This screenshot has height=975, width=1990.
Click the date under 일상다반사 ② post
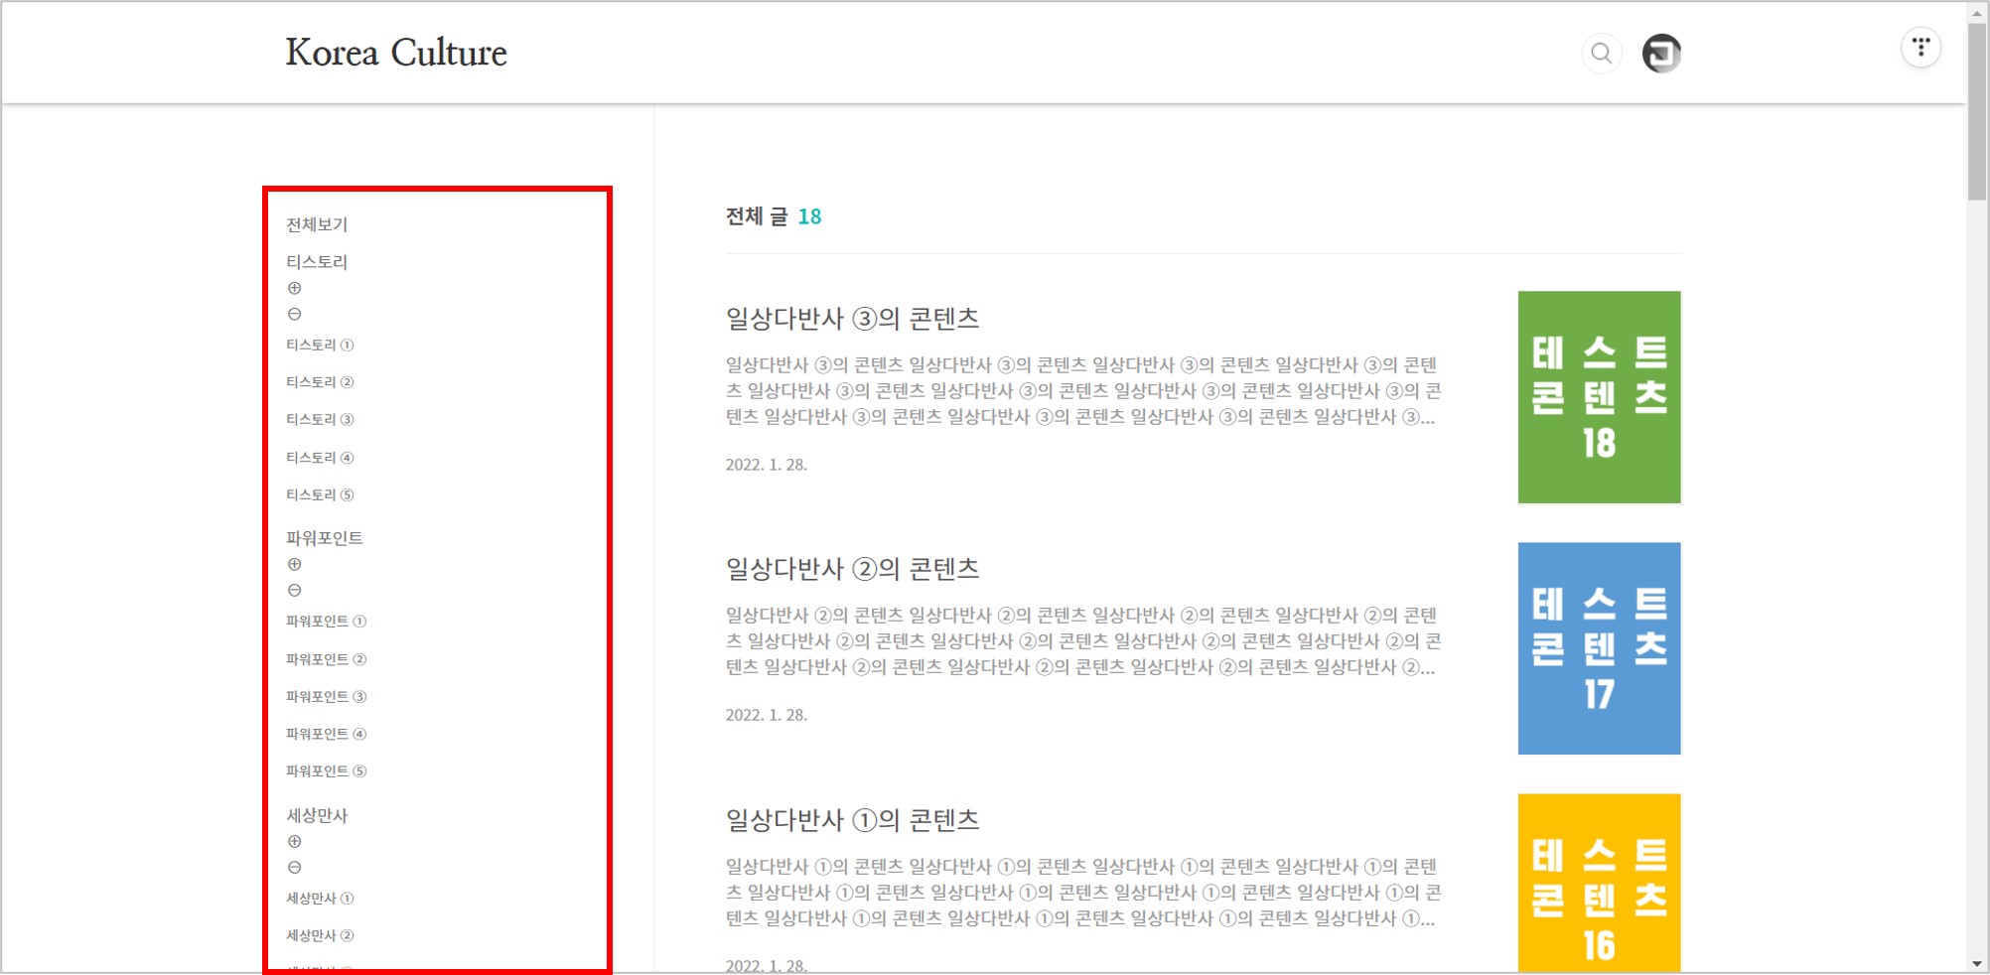tap(767, 715)
